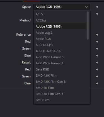The height and width of the screenshot is (117, 104).
Task: Select ARRI Wide Gamut 3
Action: (x=60, y=57)
